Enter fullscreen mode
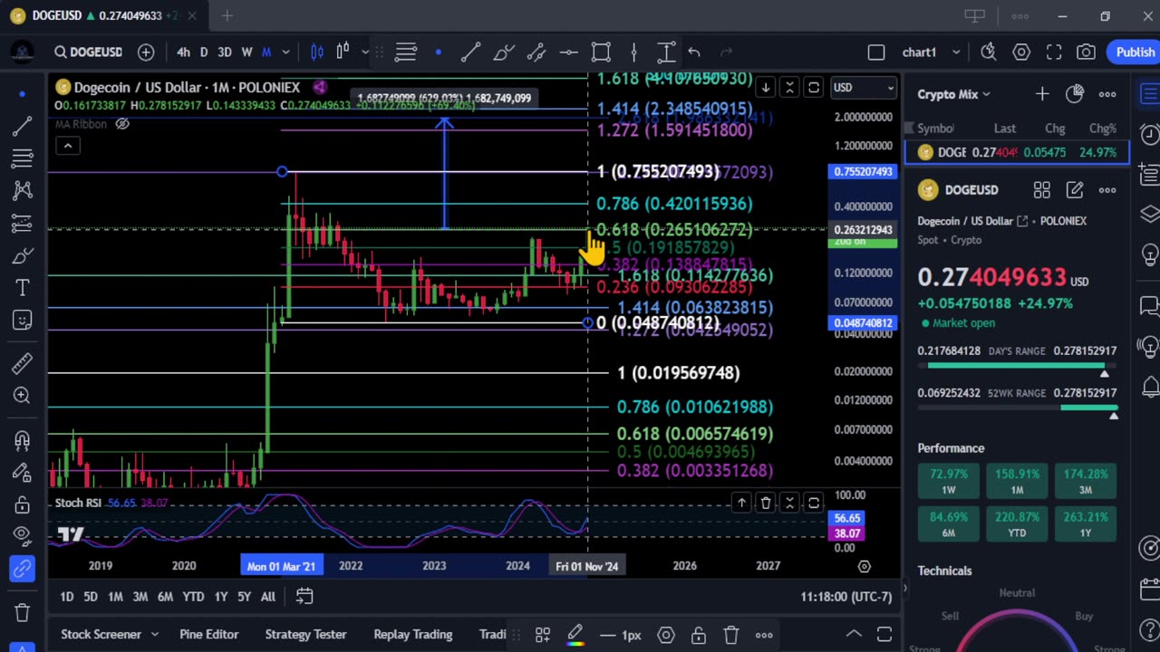The image size is (1160, 652). (x=1054, y=53)
